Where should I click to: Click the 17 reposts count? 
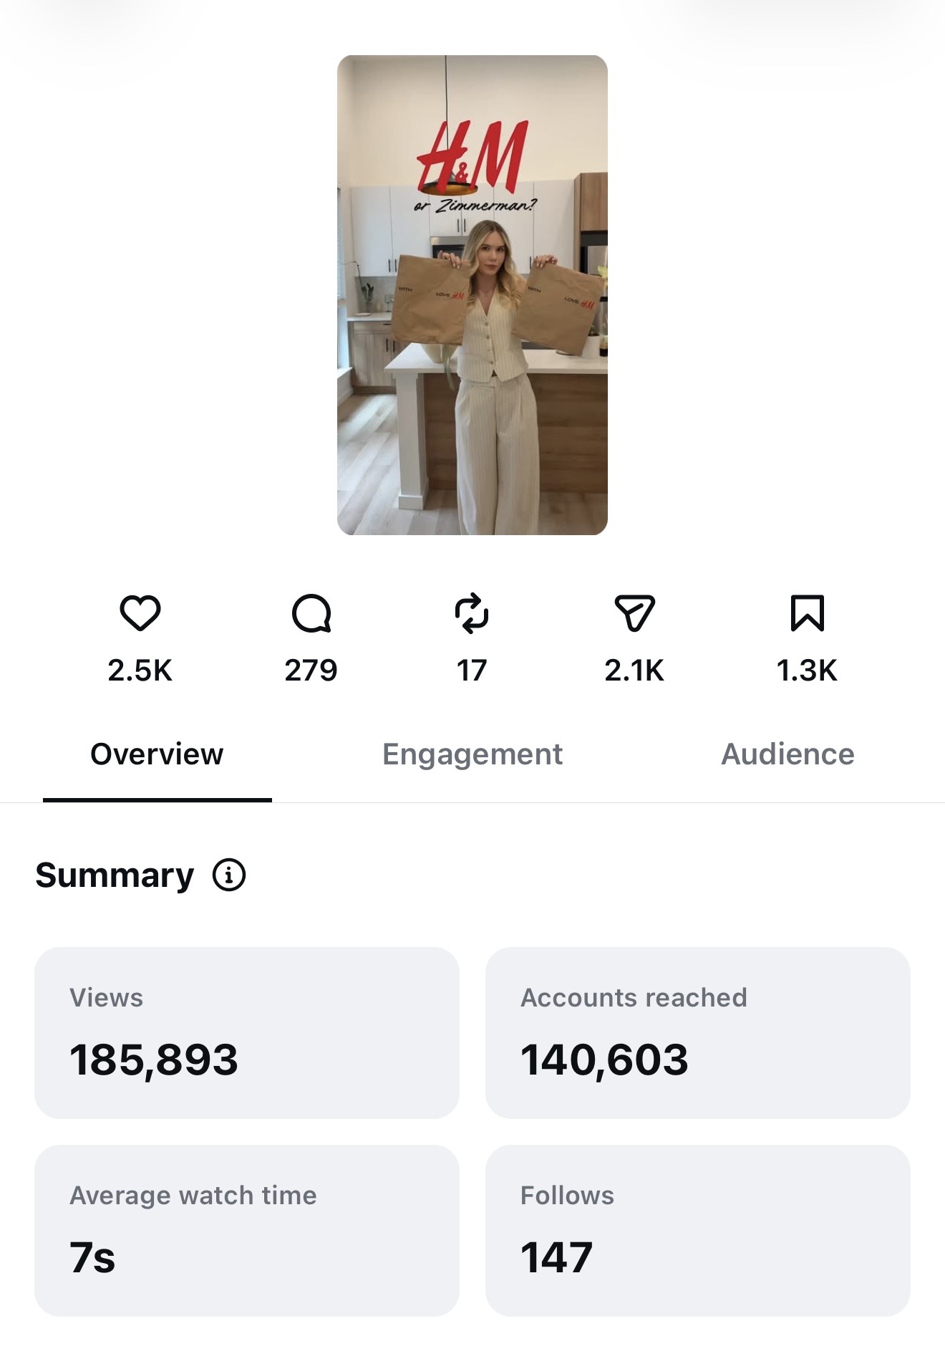(x=472, y=671)
